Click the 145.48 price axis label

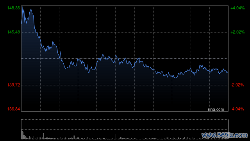pyautogui.click(x=14, y=32)
